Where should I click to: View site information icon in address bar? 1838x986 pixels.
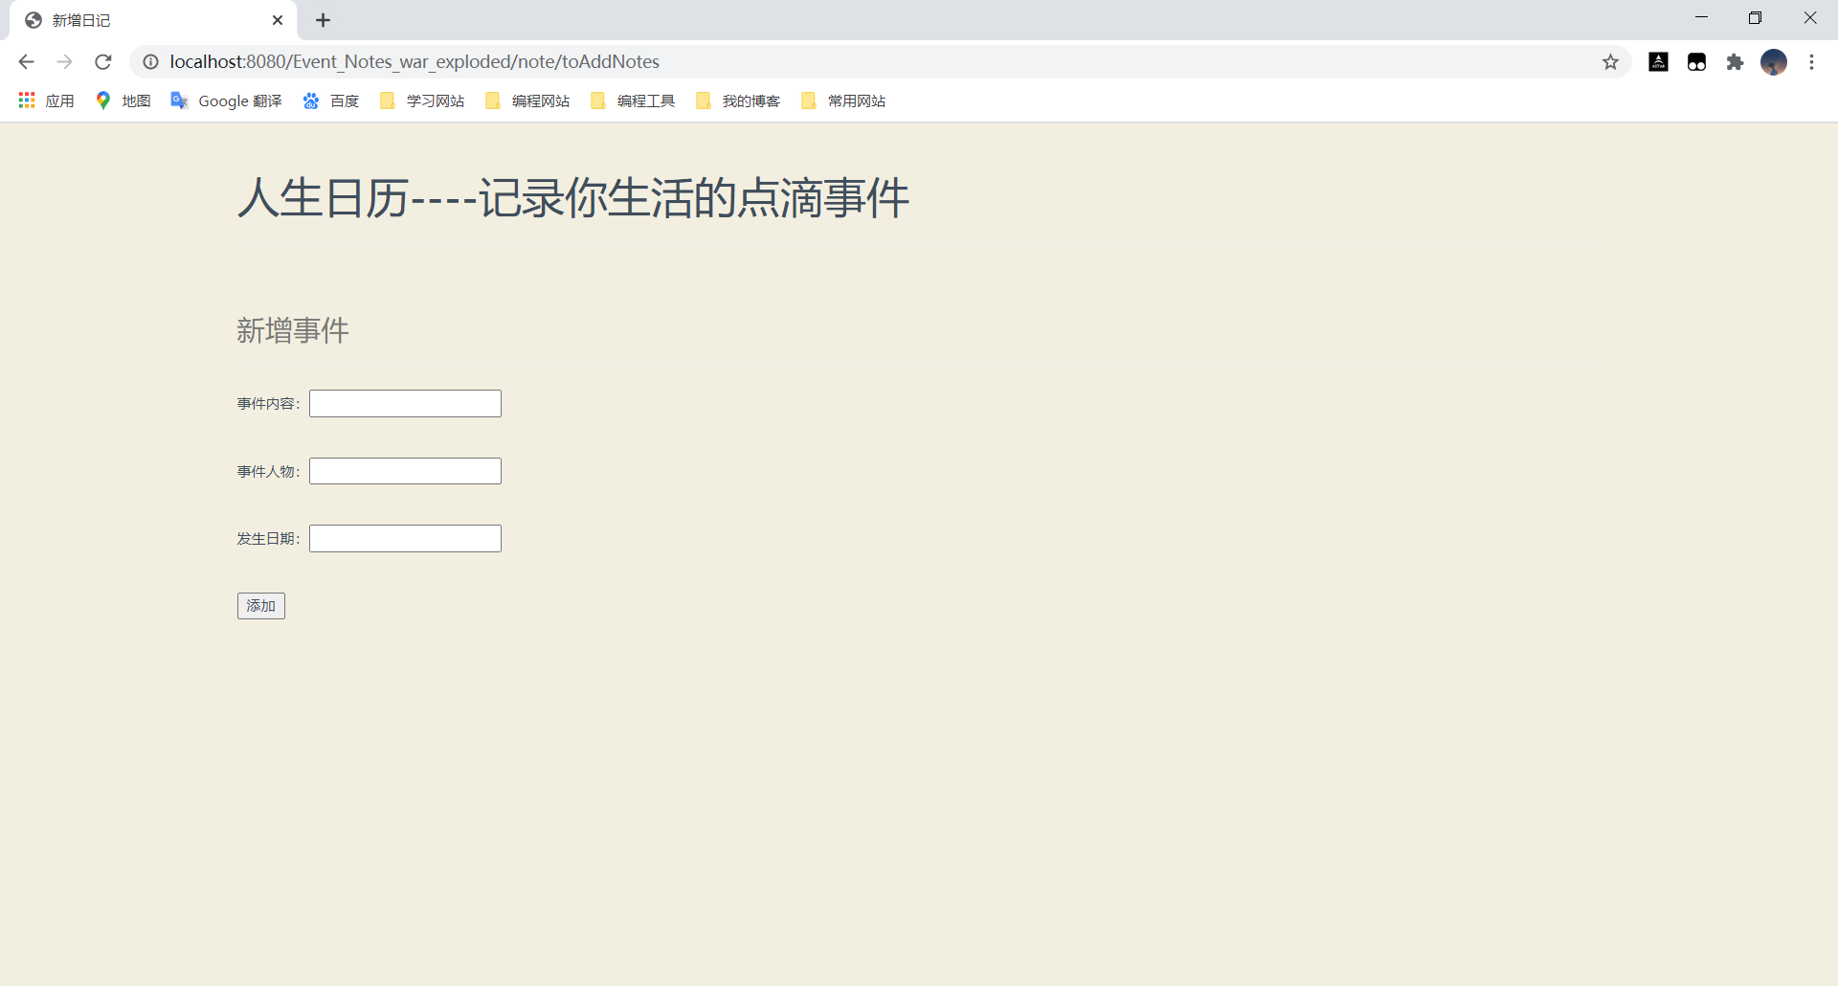150,62
